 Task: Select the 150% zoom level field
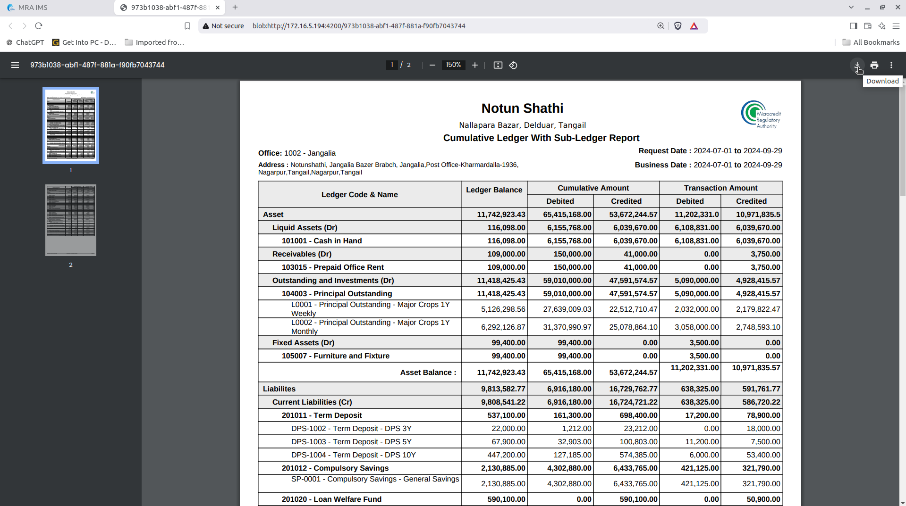(x=453, y=65)
